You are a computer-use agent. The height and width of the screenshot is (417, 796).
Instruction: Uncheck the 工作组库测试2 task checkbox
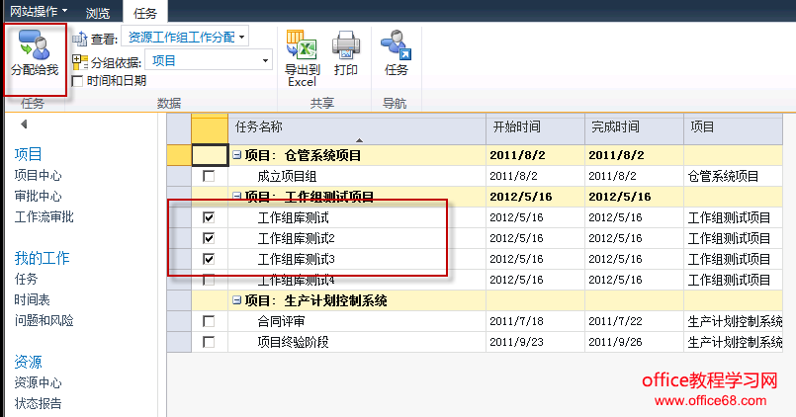tap(208, 238)
